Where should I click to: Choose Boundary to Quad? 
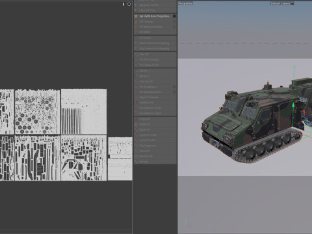[x=155, y=113]
